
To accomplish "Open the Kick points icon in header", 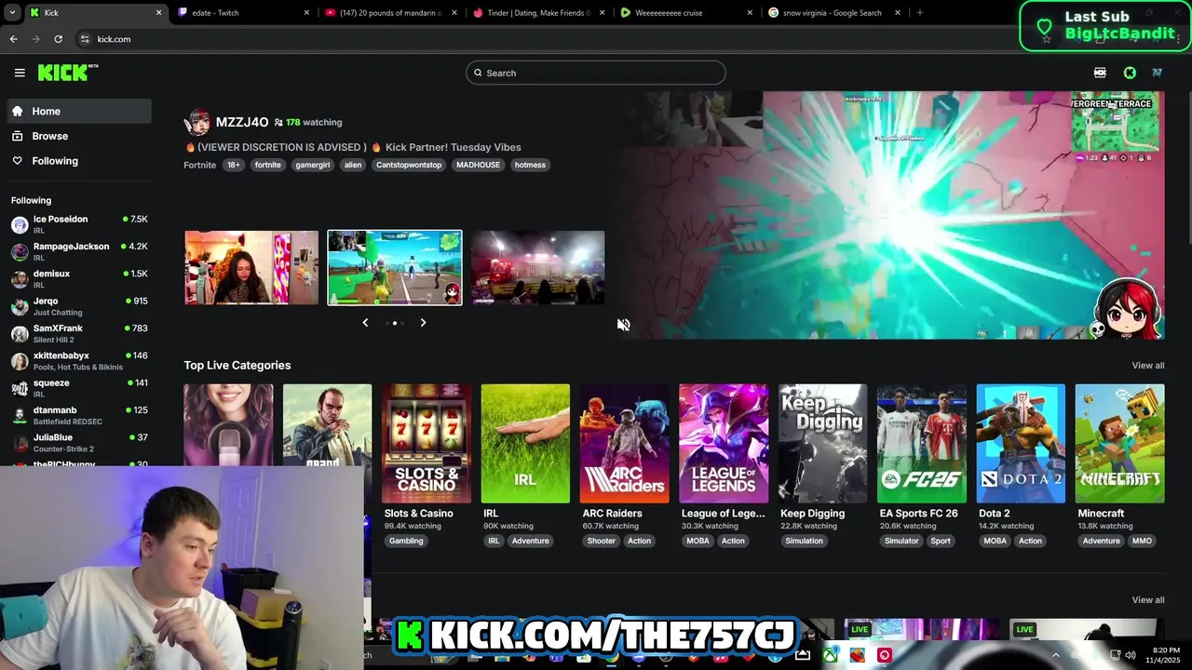I will [1100, 73].
